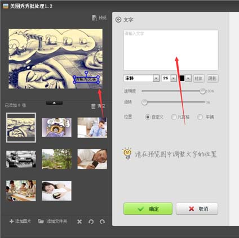Open the black text color dropdown
Viewport: 239px width, 238px height.
coord(188,78)
